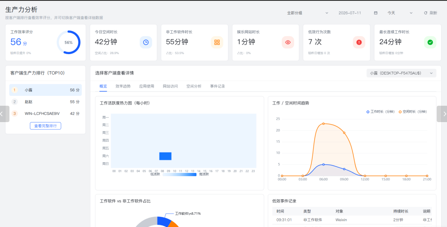Click the blue active cell on 周六 heatmap row
The width and height of the screenshot is (447, 227).
[x=165, y=156]
